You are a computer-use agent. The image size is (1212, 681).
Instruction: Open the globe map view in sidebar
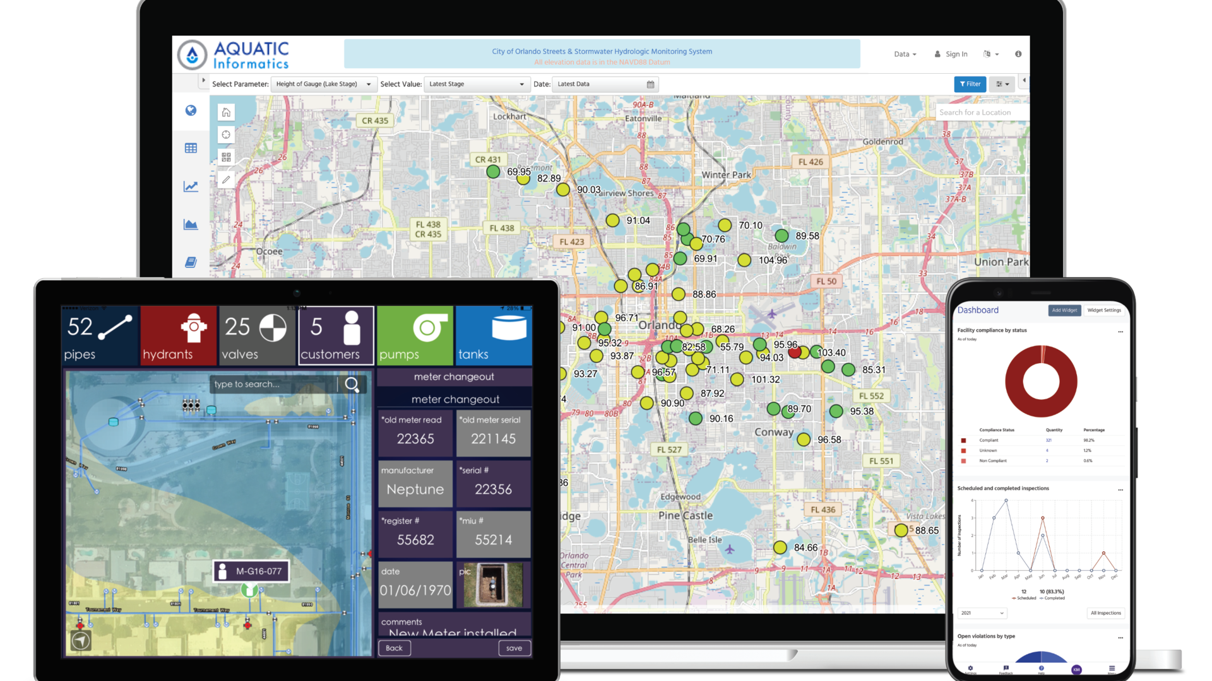(x=191, y=111)
